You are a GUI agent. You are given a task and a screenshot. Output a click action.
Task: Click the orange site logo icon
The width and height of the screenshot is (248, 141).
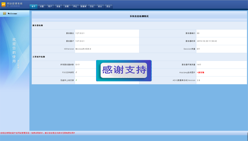point(3,5)
